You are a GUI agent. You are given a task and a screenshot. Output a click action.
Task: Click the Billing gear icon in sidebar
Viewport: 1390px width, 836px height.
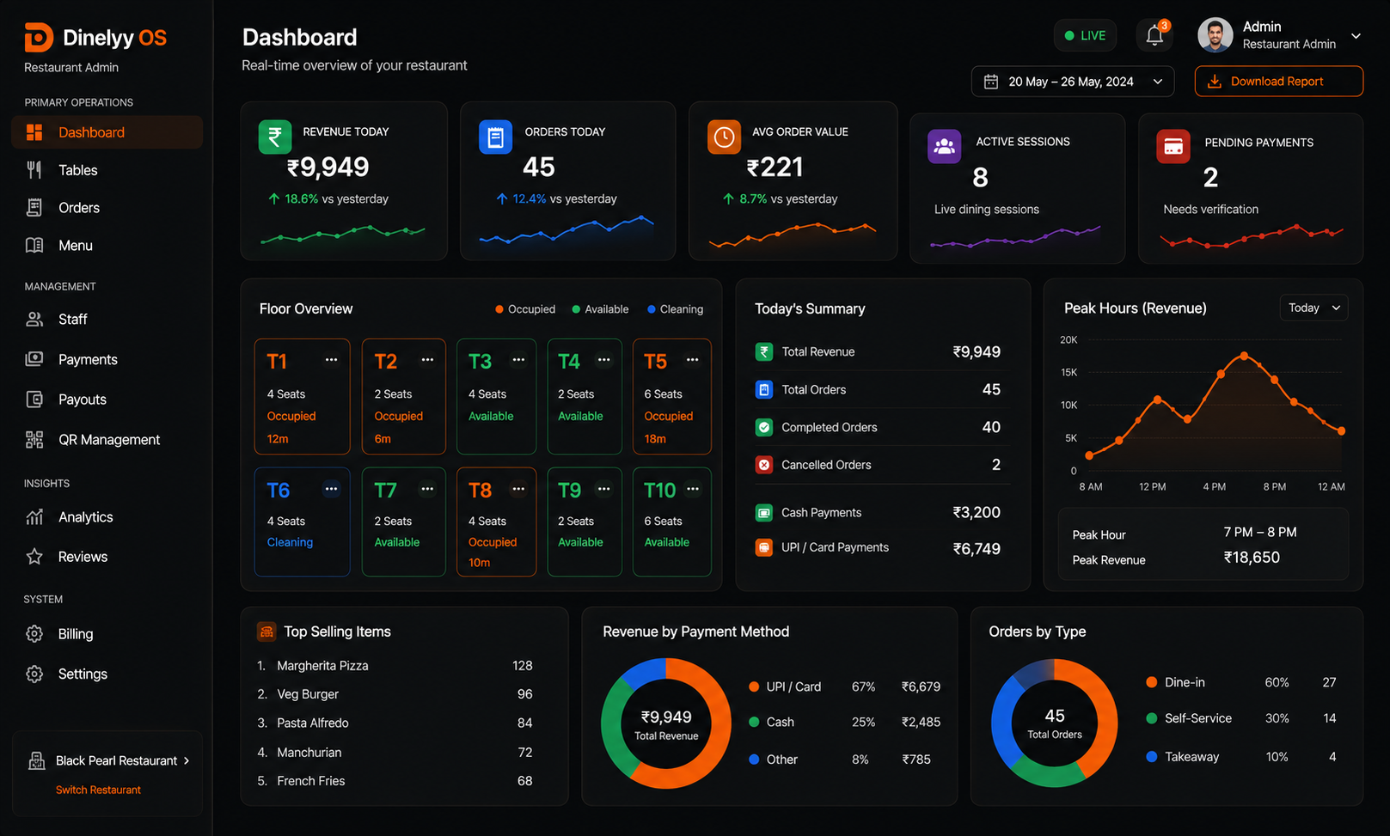pos(34,634)
